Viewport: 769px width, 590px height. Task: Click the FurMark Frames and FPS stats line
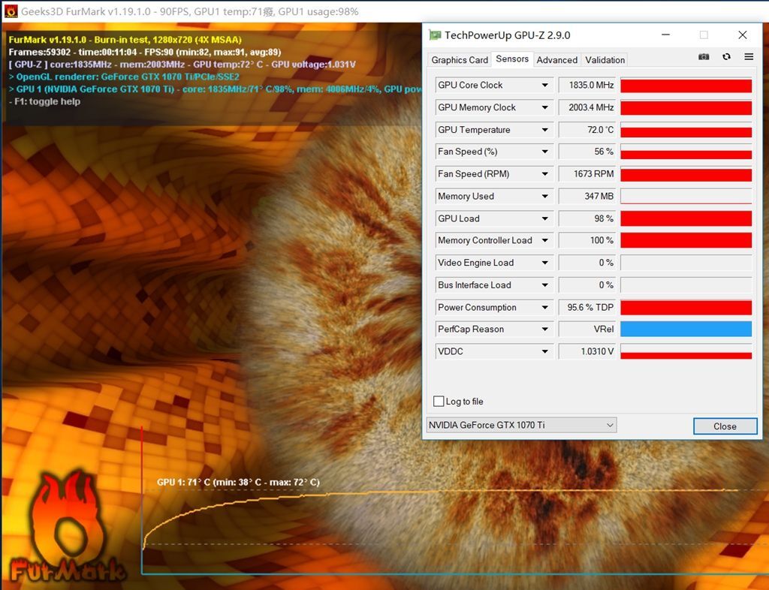(x=145, y=52)
